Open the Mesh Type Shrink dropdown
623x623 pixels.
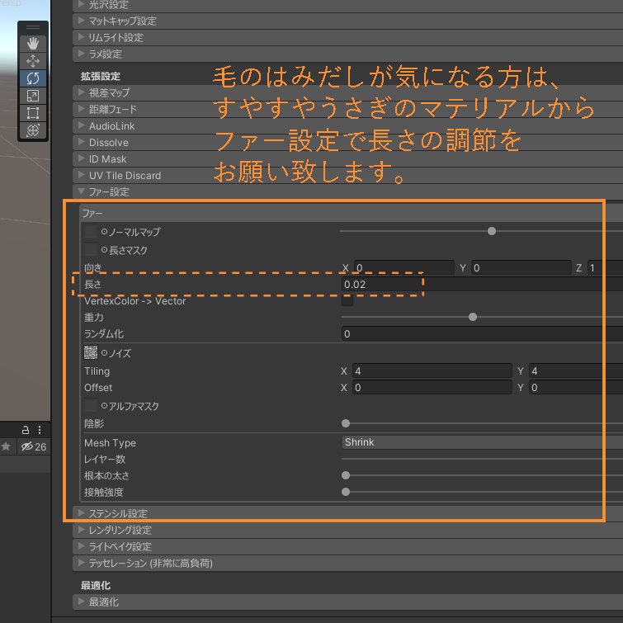(483, 442)
